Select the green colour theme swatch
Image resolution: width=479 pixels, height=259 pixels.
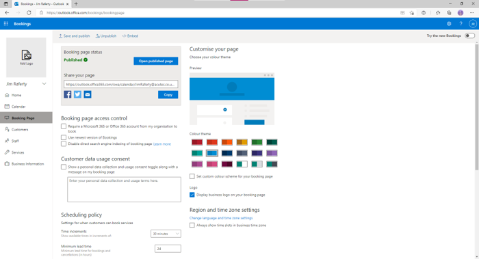coord(257,142)
